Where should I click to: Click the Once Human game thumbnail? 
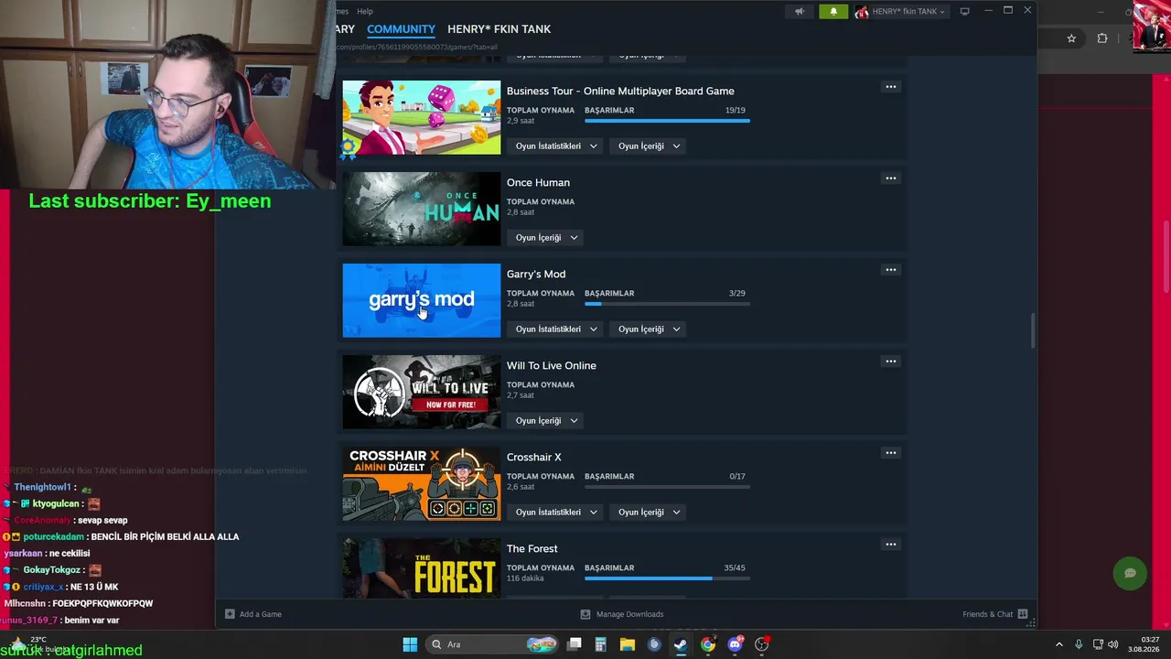tap(422, 209)
